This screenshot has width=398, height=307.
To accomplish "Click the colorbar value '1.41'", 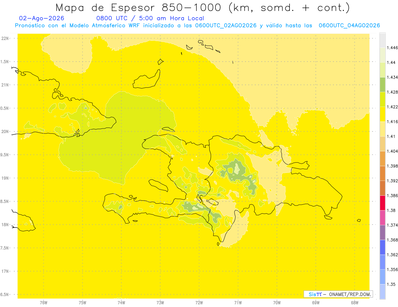I will [x=391, y=136].
